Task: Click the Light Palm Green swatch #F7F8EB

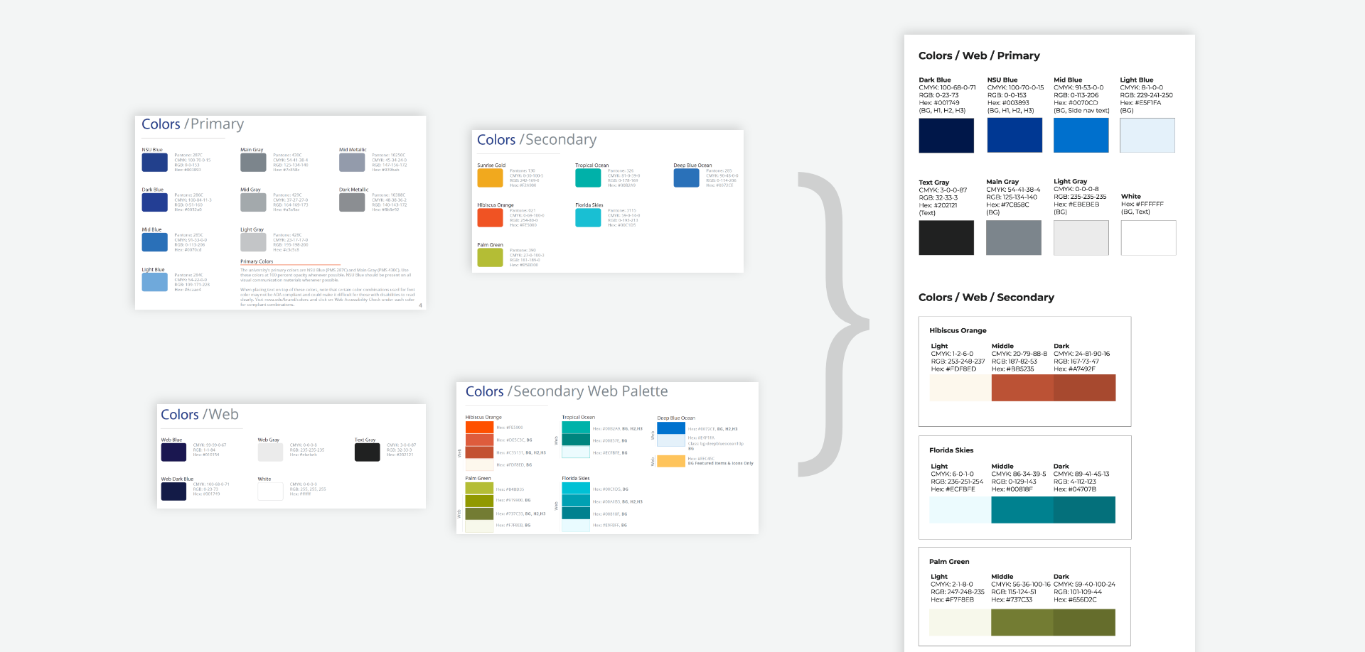Action: click(959, 623)
